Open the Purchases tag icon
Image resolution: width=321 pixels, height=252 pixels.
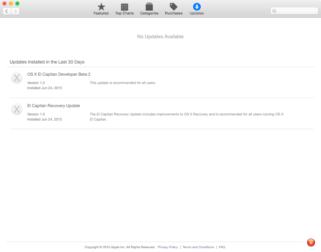pos(174,7)
